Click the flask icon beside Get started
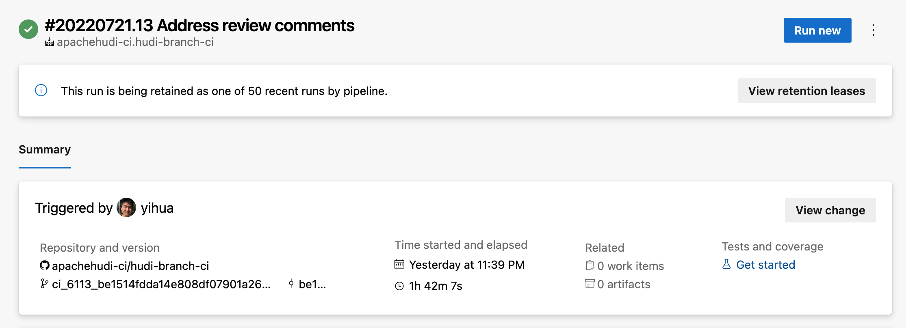 coord(726,264)
